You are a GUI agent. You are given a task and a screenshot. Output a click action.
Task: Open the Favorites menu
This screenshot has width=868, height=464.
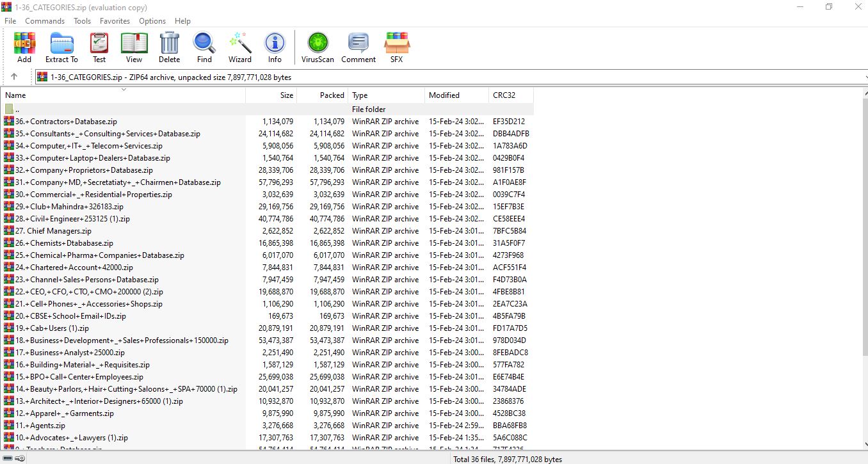point(115,21)
